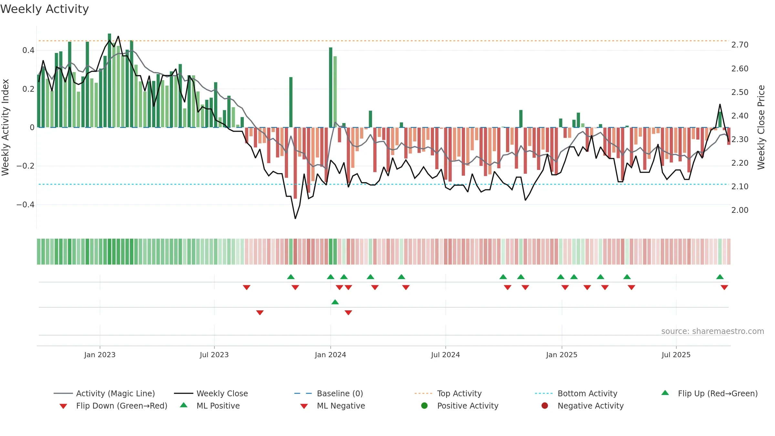
Task: Click the tallest green activity bar at Jan 2024
Action: [331, 87]
